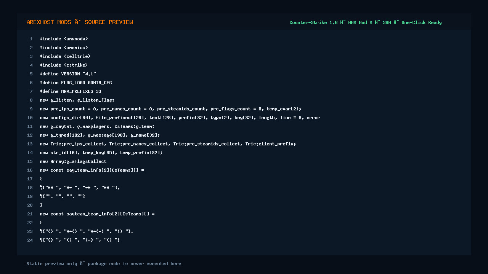The image size is (488, 274).
Task: Click the 'new str_id[16], temp_key[35]' line
Action: (101, 153)
